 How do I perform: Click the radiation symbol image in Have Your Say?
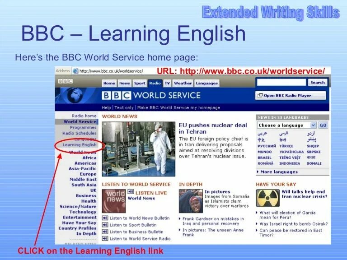pyautogui.click(x=268, y=198)
